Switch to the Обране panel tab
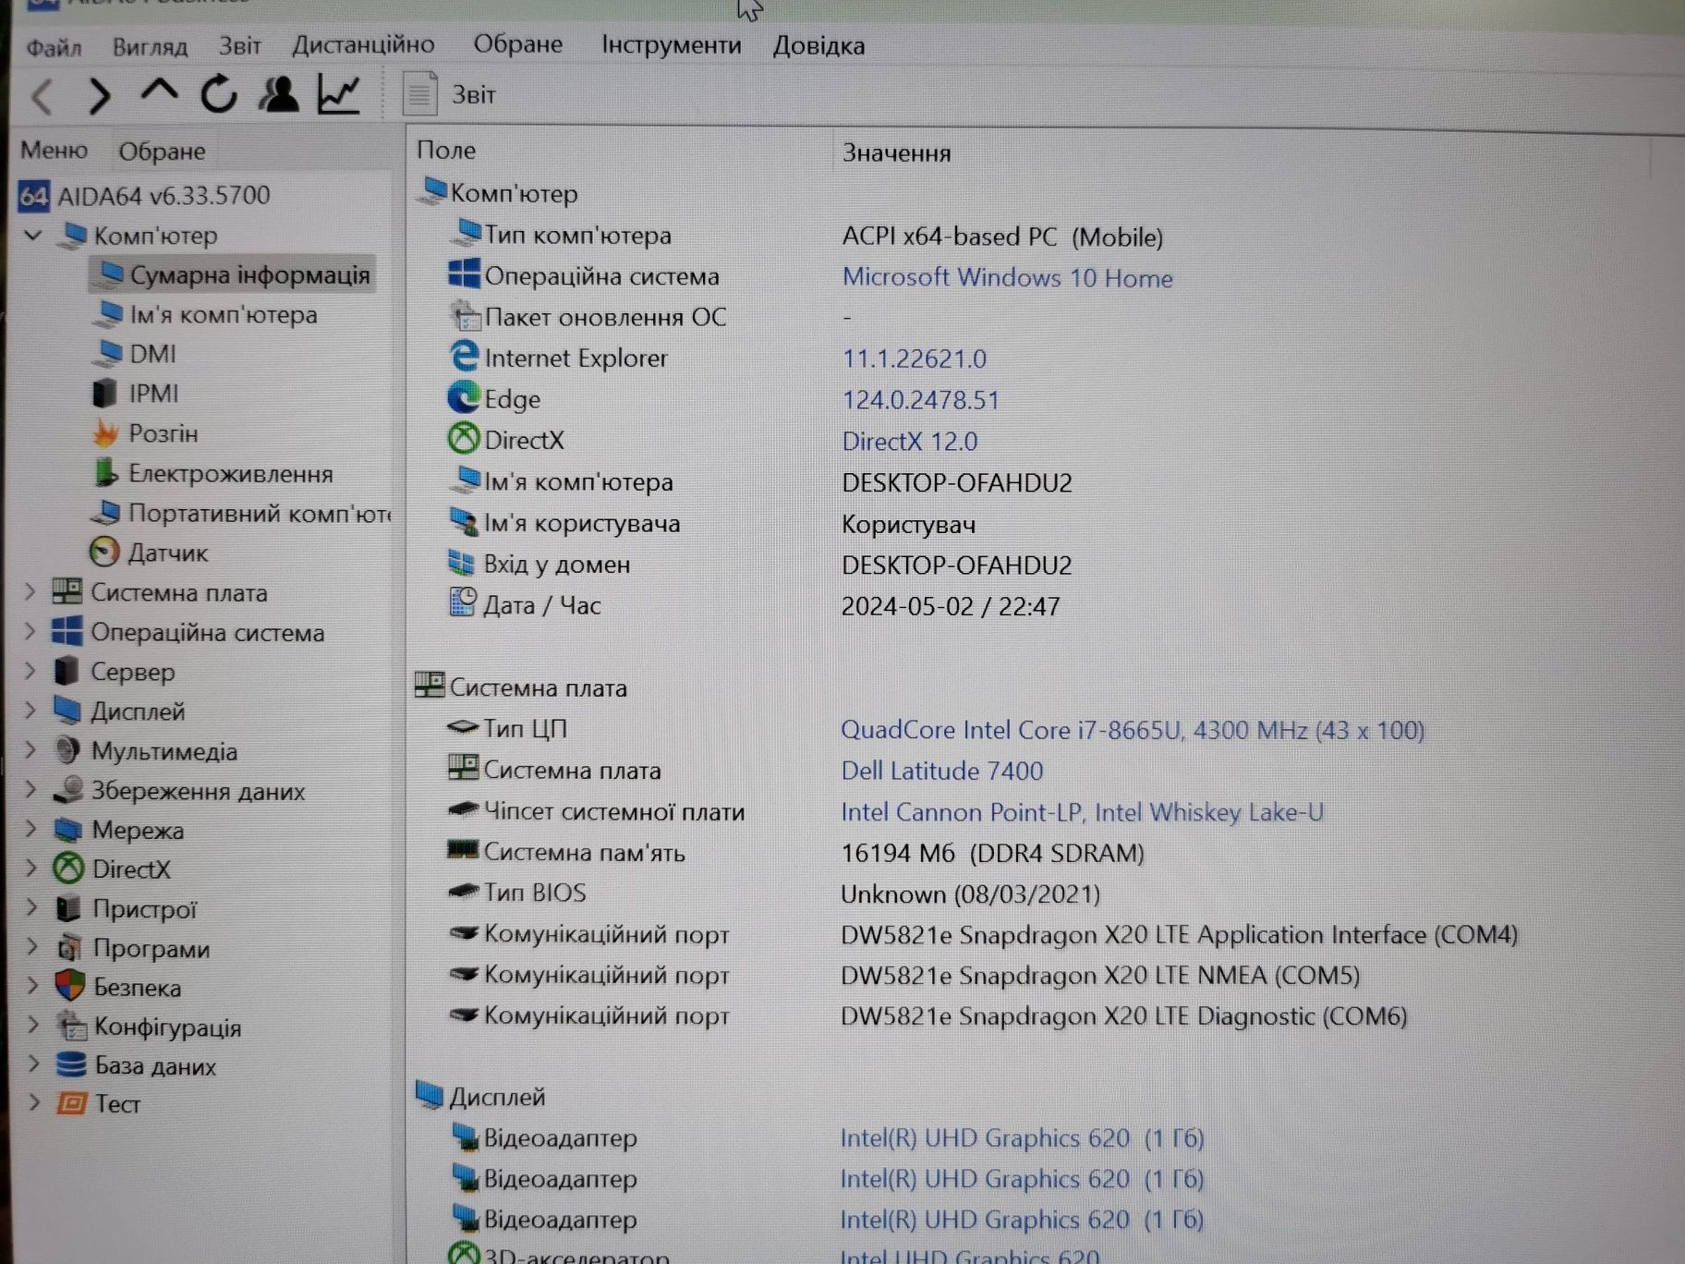Viewport: 1685px width, 1264px height. (162, 151)
